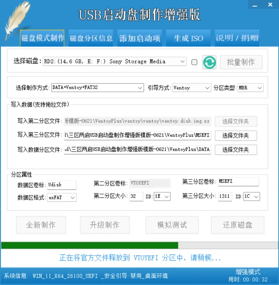Open the third partition ID 1C dropdown

tap(252, 196)
